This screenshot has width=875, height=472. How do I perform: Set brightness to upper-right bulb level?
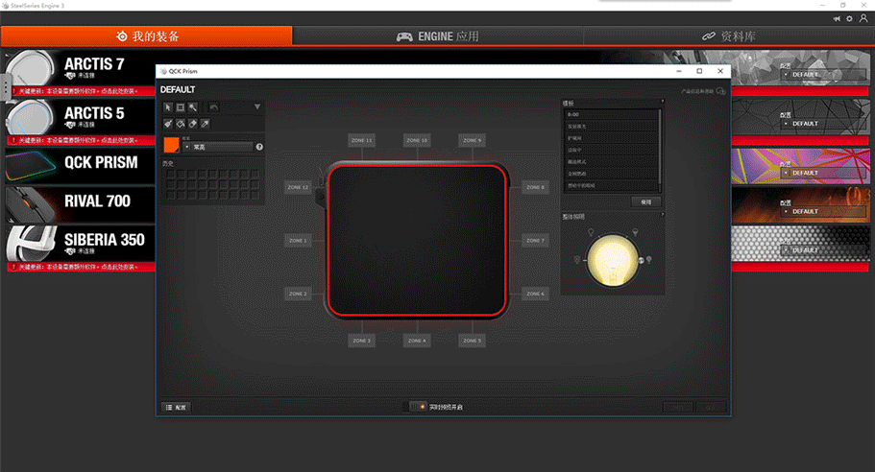(635, 232)
